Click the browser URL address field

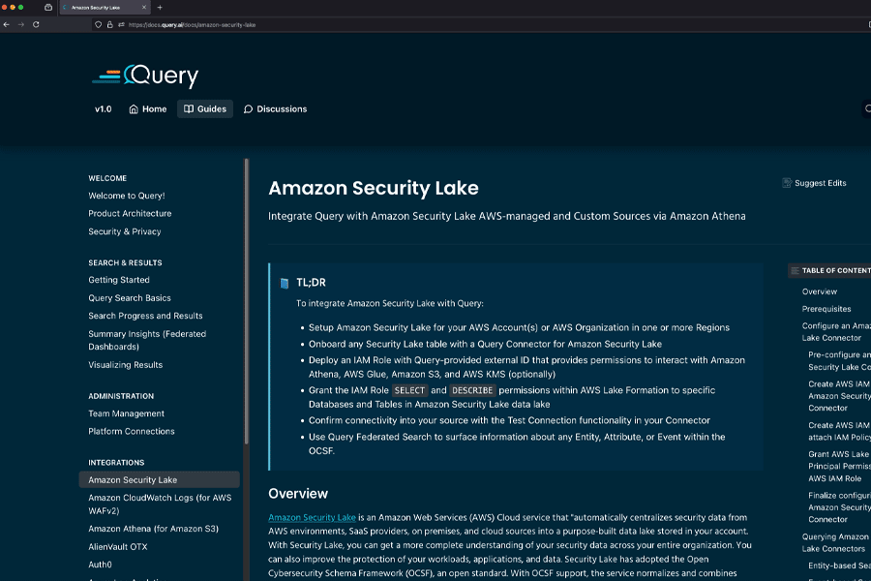pos(387,24)
